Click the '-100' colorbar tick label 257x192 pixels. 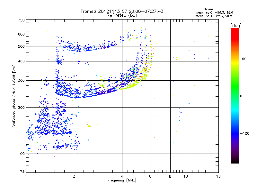tap(244, 133)
